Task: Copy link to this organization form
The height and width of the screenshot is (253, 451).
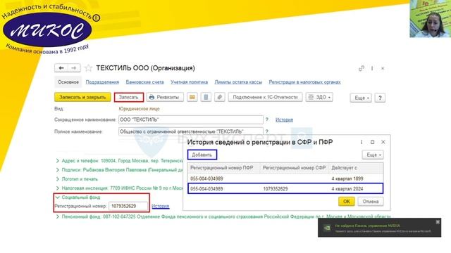Action: 362,68
